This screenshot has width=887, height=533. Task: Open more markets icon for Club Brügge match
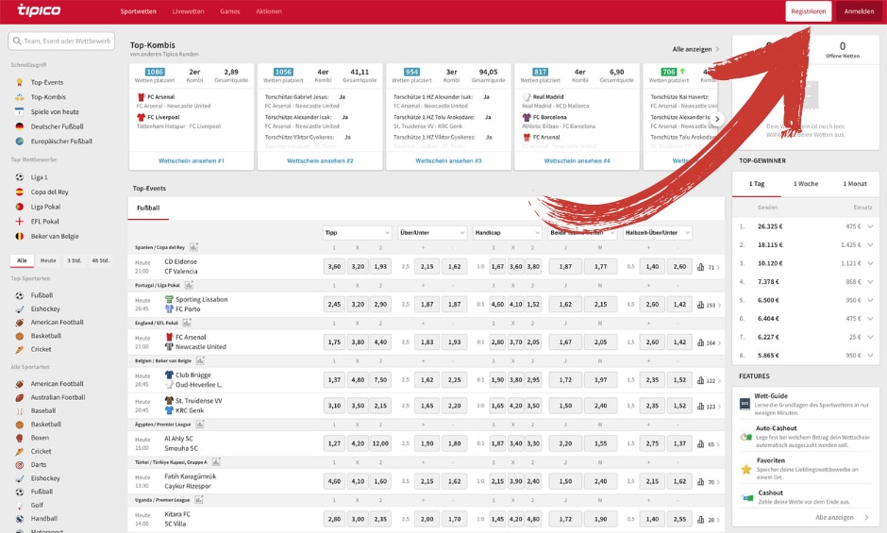click(x=701, y=380)
